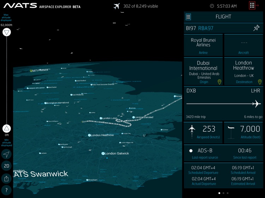Tap the '302 of 8,249 visible' counter

[x=141, y=6]
